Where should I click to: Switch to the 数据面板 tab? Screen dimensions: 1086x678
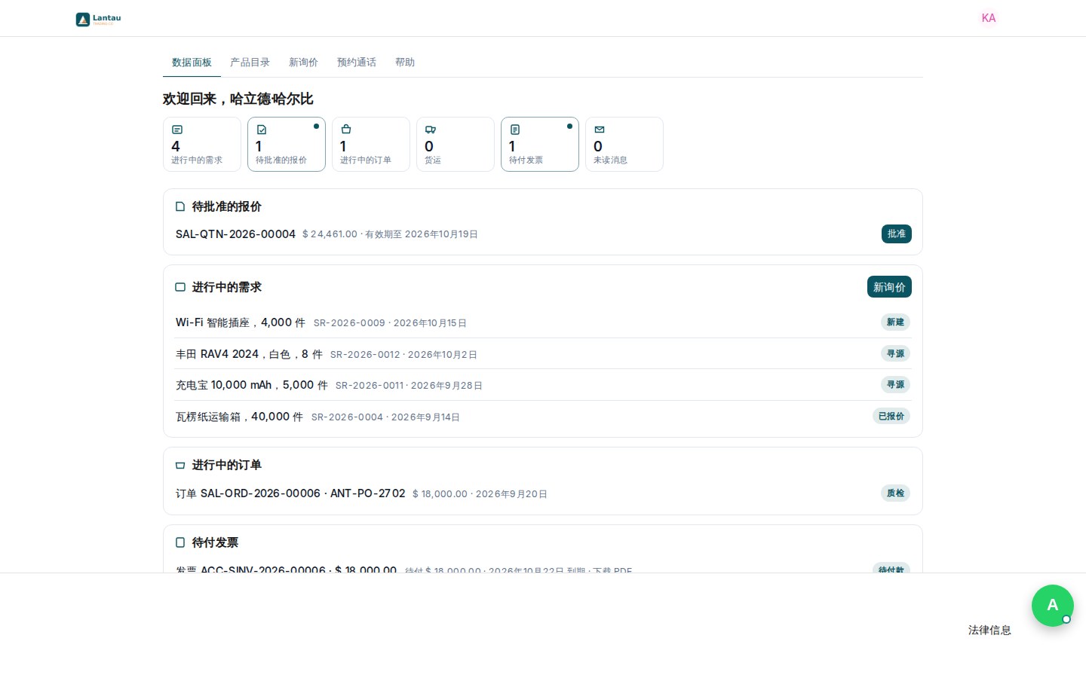click(192, 63)
